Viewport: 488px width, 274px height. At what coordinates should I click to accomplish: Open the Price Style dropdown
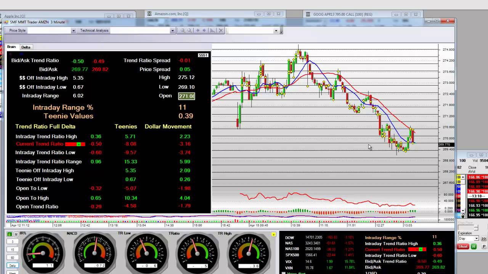(x=73, y=31)
